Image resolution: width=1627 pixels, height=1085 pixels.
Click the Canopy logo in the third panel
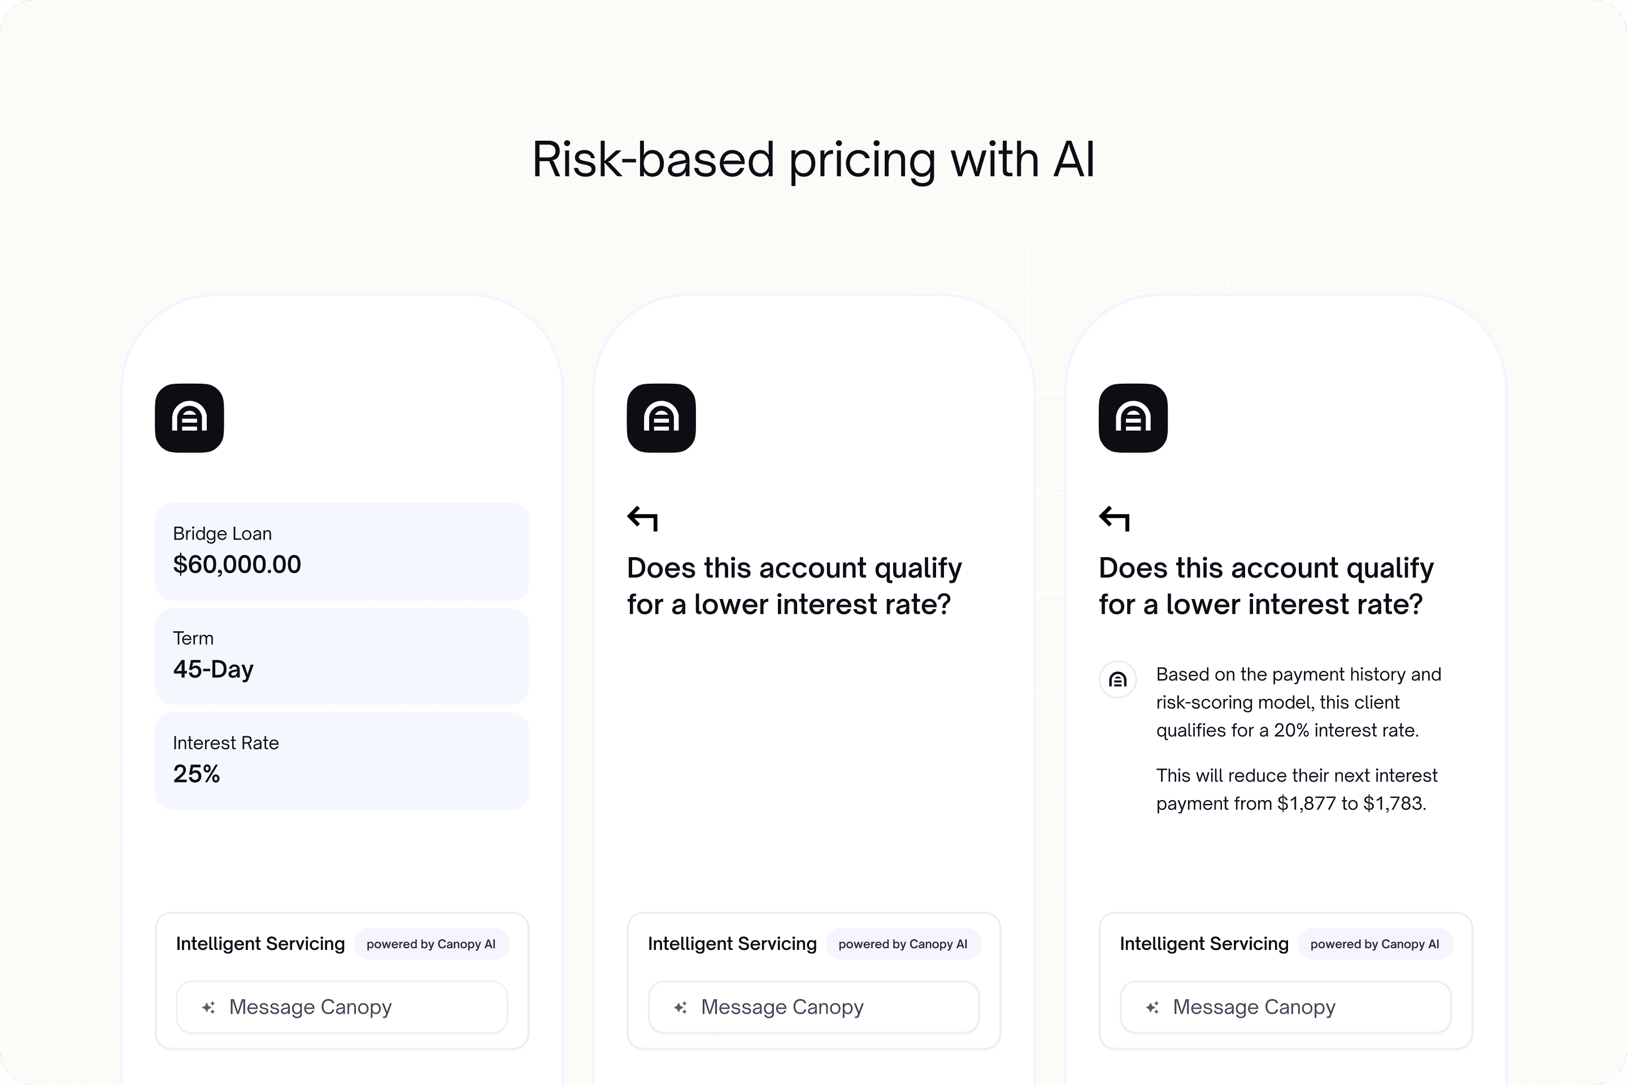coord(1132,419)
